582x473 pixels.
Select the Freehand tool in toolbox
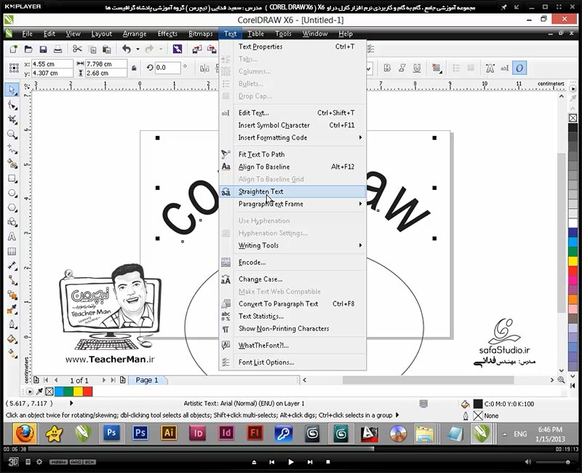coord(12,149)
